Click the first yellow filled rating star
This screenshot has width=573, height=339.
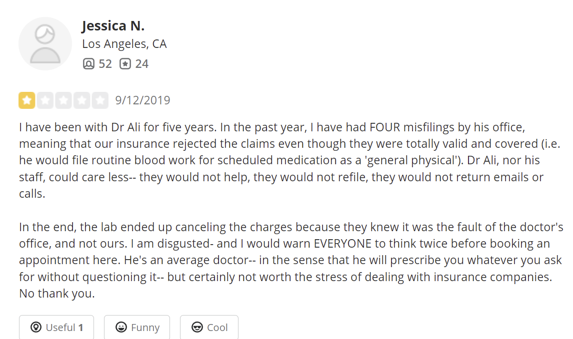(26, 100)
